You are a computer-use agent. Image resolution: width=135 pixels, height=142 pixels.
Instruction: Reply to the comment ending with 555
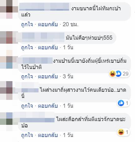pos(48,48)
